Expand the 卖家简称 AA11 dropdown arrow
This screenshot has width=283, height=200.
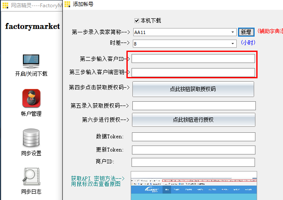click(x=233, y=32)
